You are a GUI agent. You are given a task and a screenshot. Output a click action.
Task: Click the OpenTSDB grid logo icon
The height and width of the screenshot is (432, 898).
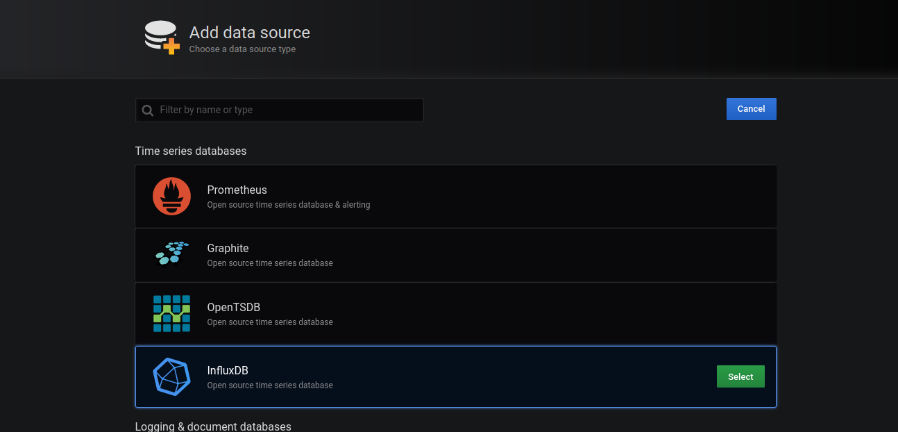click(171, 313)
